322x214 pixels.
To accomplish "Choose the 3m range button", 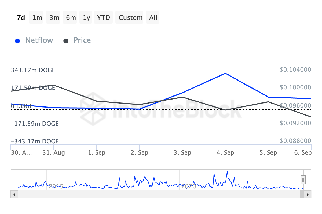I will coord(54,18).
